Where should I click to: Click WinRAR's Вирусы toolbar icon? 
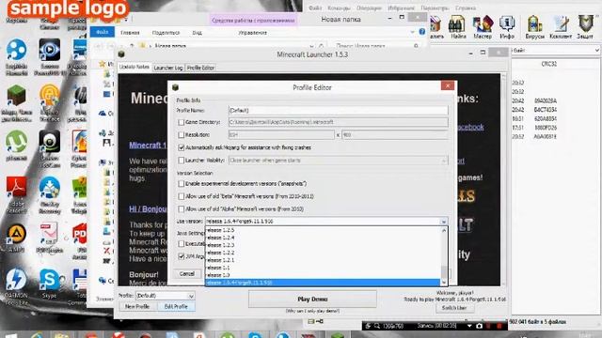pos(535,27)
